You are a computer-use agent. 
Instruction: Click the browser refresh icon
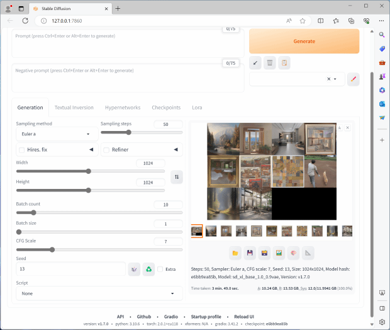click(x=25, y=21)
